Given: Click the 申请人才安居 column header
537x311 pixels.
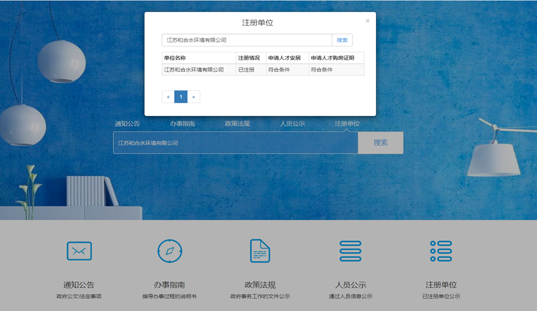Looking at the screenshot, I should tap(287, 58).
